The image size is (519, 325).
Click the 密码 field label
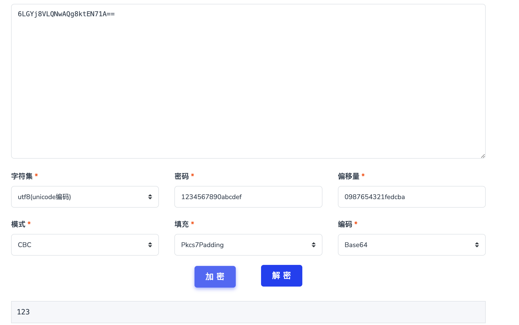(x=182, y=176)
